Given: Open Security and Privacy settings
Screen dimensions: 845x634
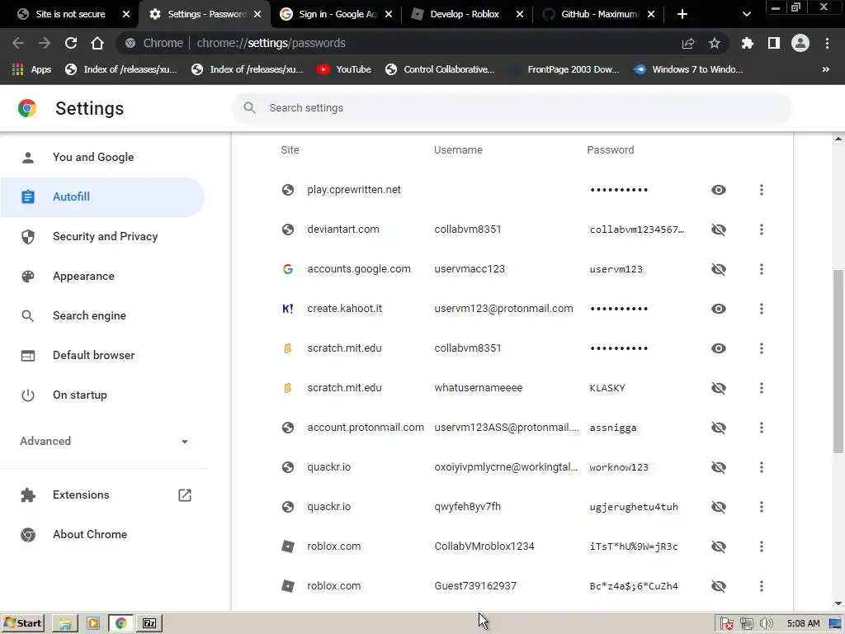Looking at the screenshot, I should click(x=103, y=236).
